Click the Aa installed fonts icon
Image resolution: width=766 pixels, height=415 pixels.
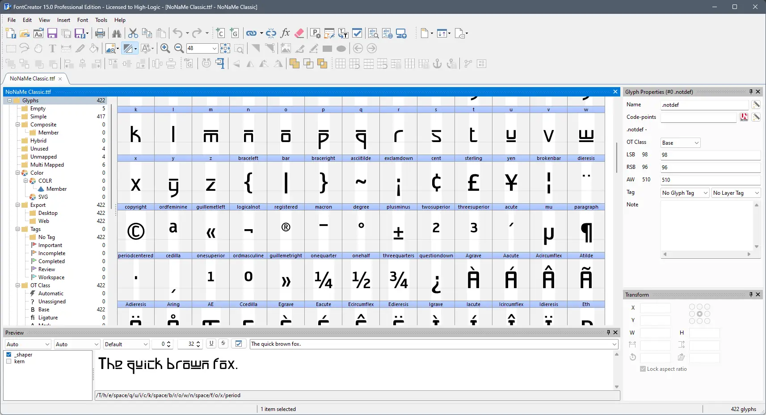(x=38, y=33)
